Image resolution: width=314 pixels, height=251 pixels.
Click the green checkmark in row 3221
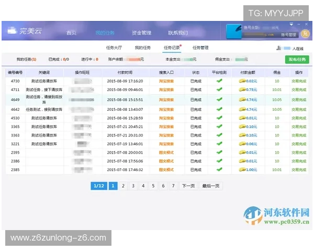click(x=219, y=143)
